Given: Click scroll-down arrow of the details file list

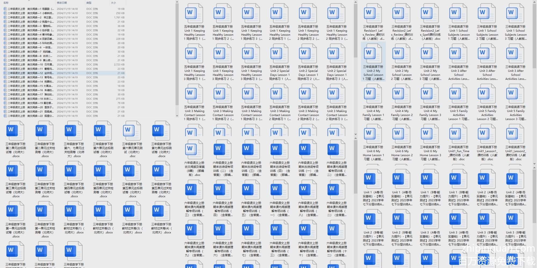Looking at the screenshot, I should [177, 116].
